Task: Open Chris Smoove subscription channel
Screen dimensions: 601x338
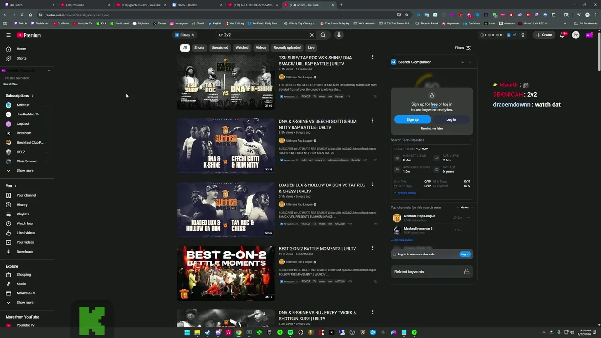Action: click(x=27, y=161)
